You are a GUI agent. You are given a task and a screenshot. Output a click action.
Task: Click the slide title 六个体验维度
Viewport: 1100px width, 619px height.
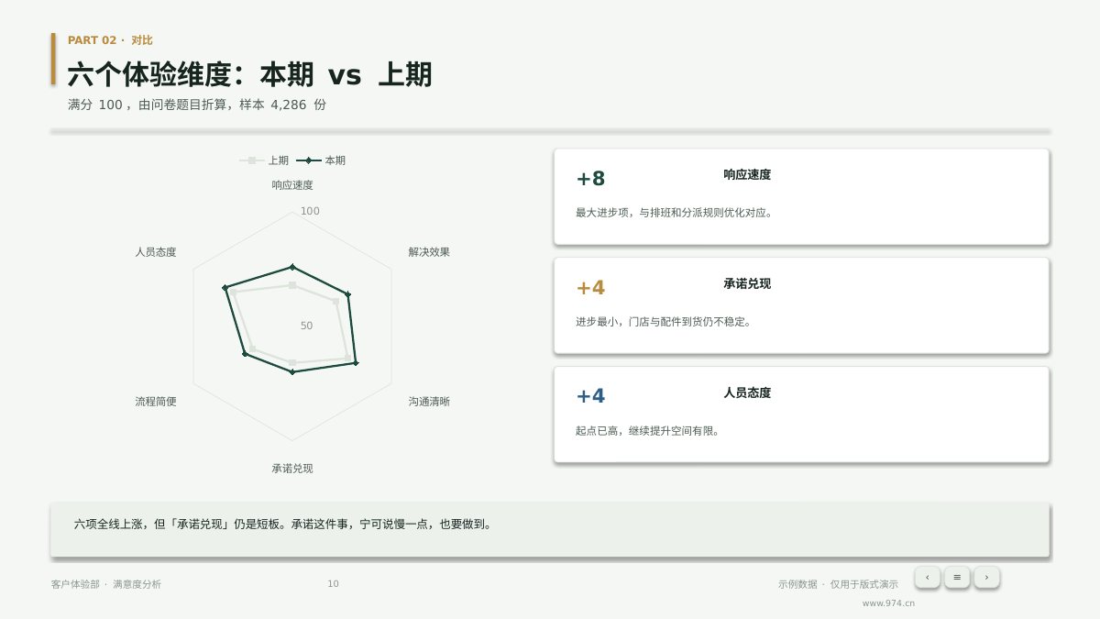[x=249, y=74]
